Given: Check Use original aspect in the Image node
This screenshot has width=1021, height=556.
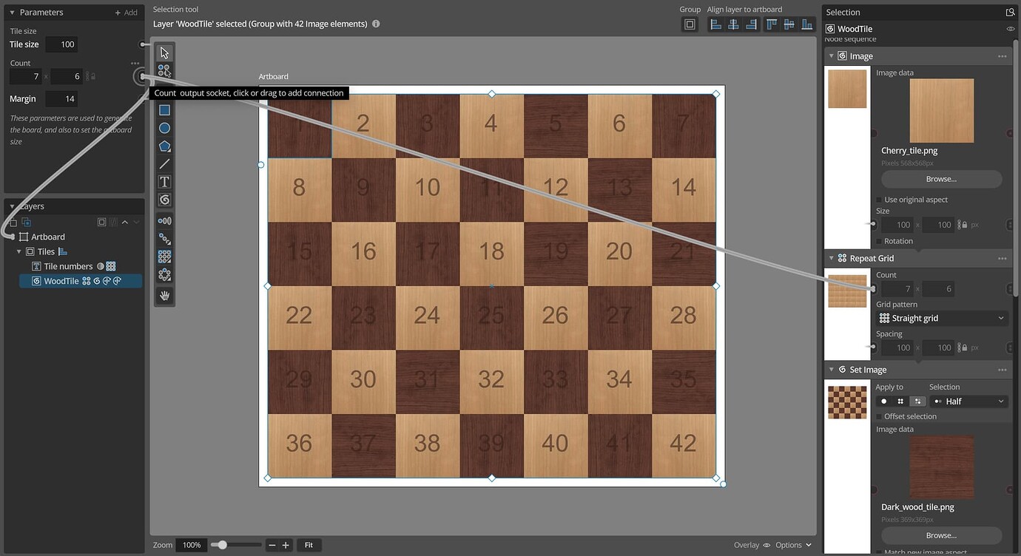Looking at the screenshot, I should pos(880,199).
